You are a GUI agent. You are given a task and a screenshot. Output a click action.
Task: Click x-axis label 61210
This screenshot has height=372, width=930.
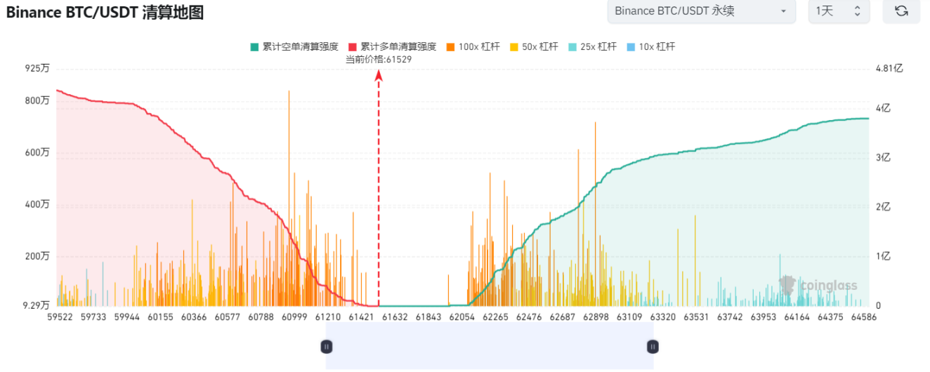[x=327, y=317]
